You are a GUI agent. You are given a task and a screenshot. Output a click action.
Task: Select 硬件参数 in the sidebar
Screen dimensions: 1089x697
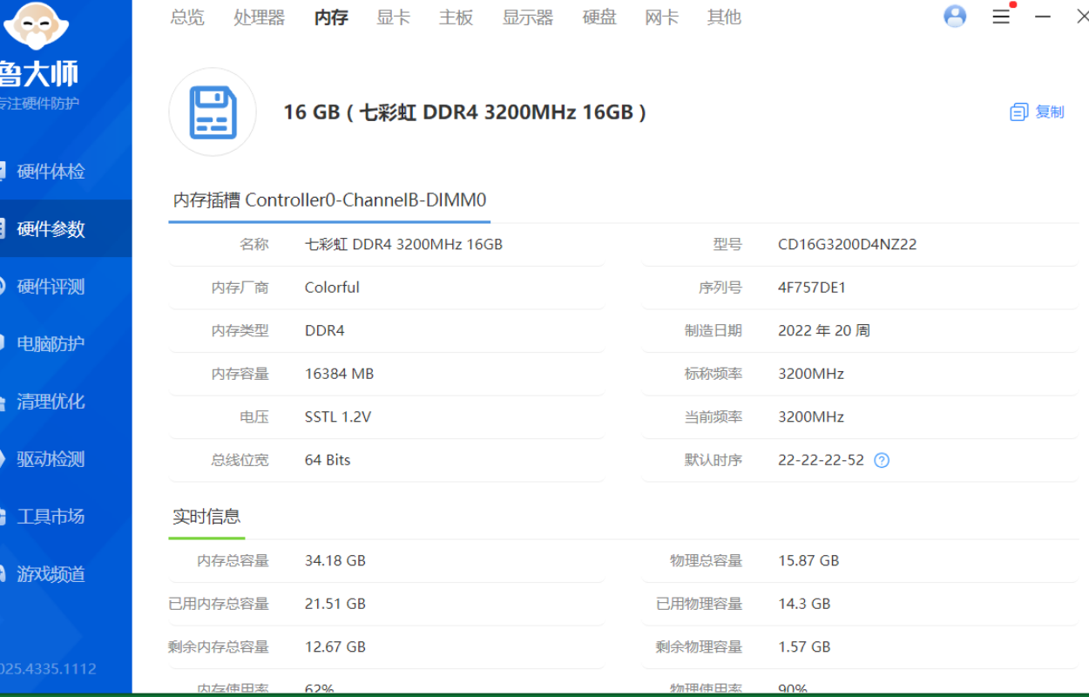51,229
